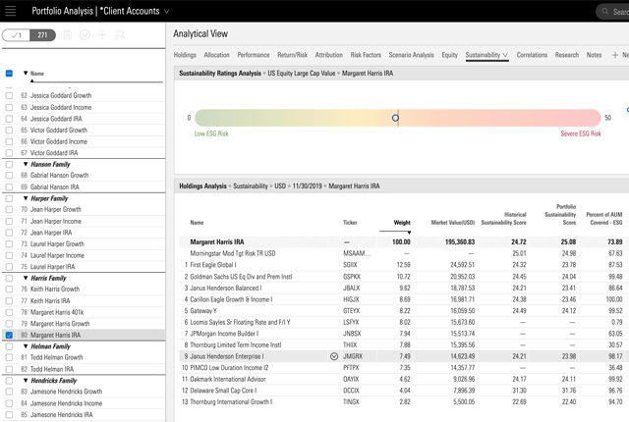Switch to the Risk Factors tab
The width and height of the screenshot is (629, 422).
(x=366, y=56)
